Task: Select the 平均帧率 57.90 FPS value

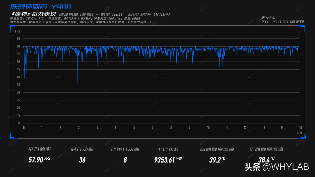Action: click(39, 160)
